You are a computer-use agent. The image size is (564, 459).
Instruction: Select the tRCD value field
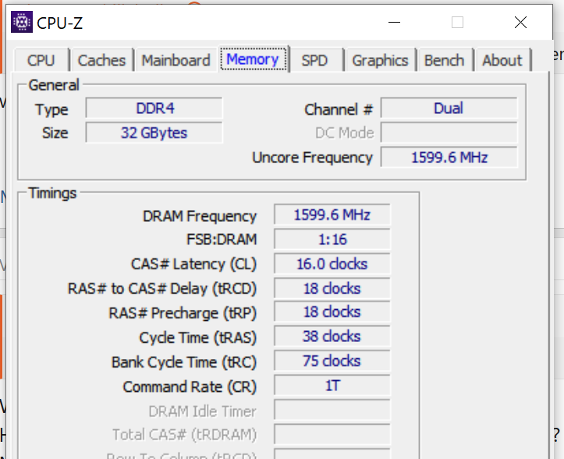[332, 288]
